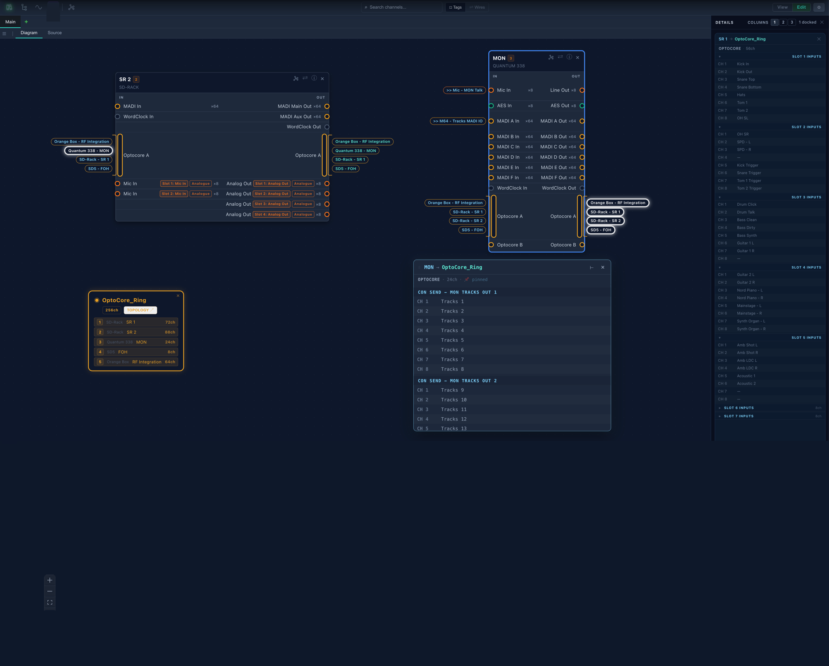The image size is (829, 666).
Task: Close the MON OptoCore_Ring floating panel
Action: click(603, 267)
